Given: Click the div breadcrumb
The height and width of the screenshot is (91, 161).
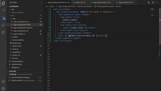Looking at the screenshot, I should [x=120, y=6].
